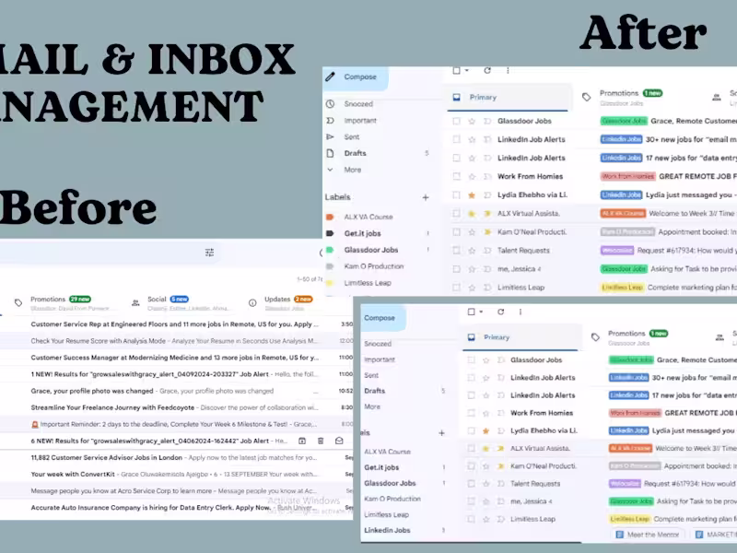
Task: Open select-all dropdown arrow above upper Primary tab
Action: [x=467, y=71]
